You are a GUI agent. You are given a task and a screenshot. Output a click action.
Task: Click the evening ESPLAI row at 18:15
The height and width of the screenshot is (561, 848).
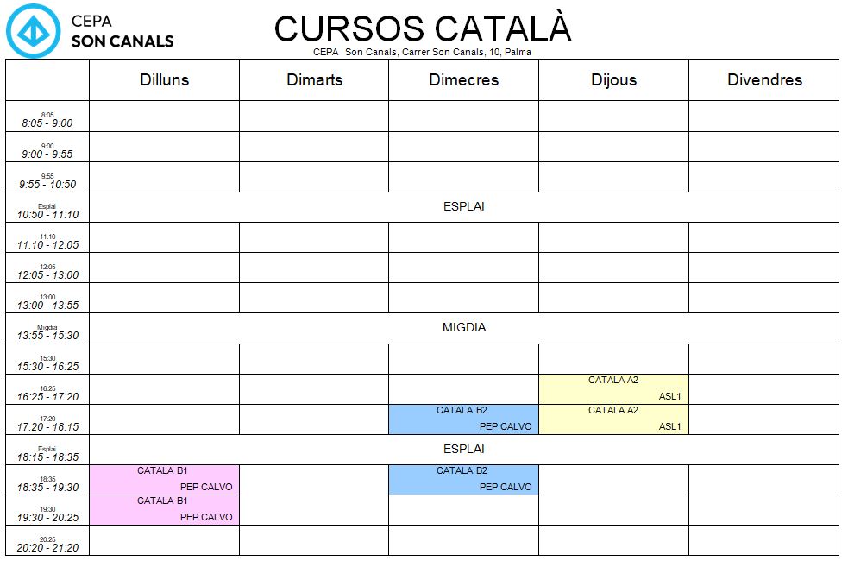point(464,449)
